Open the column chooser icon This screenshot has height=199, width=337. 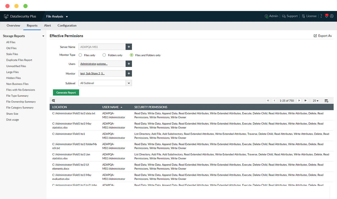326,101
